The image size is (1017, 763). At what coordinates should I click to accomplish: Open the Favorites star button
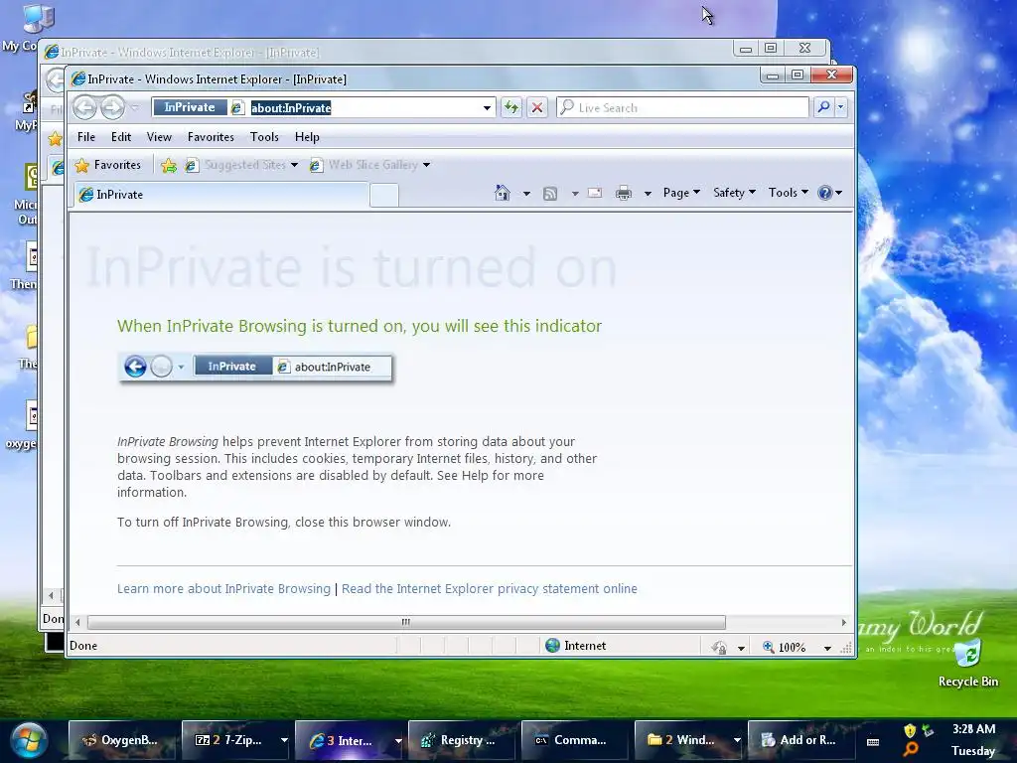(x=107, y=165)
